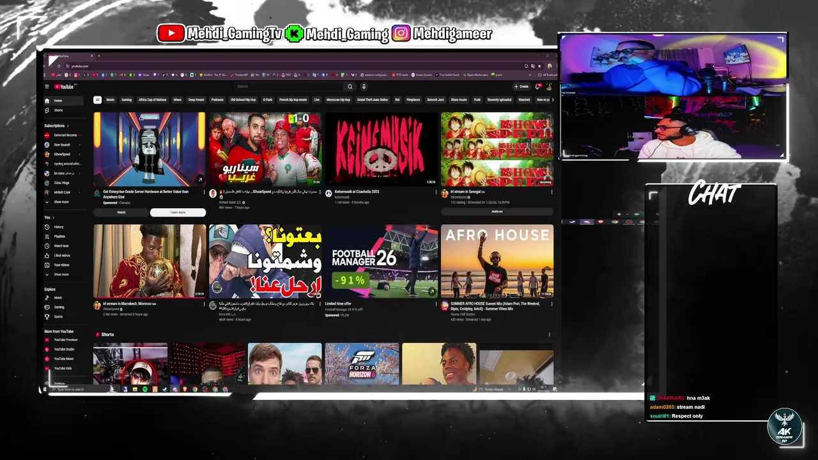Open the Zizou Vlogs subscription
818x460 pixels.
coord(63,183)
